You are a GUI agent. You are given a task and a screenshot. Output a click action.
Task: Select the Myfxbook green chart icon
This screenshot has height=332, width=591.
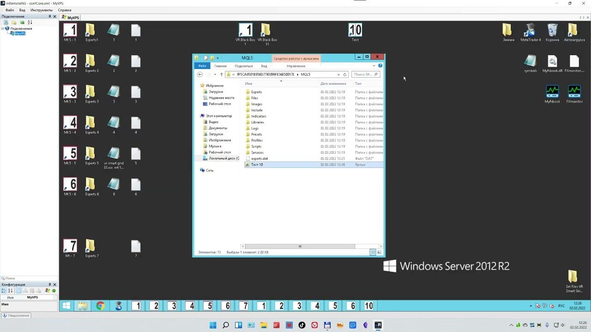click(552, 94)
